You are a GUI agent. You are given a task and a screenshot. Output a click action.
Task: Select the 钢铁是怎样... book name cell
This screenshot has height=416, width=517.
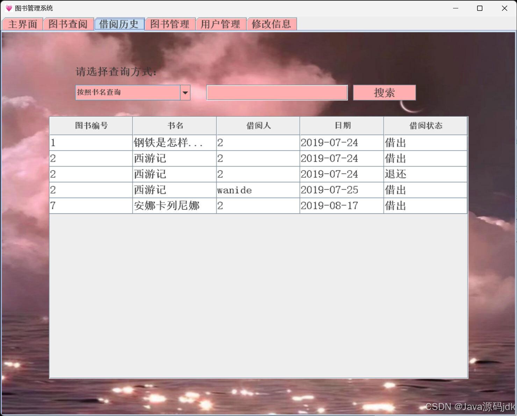pyautogui.click(x=174, y=143)
